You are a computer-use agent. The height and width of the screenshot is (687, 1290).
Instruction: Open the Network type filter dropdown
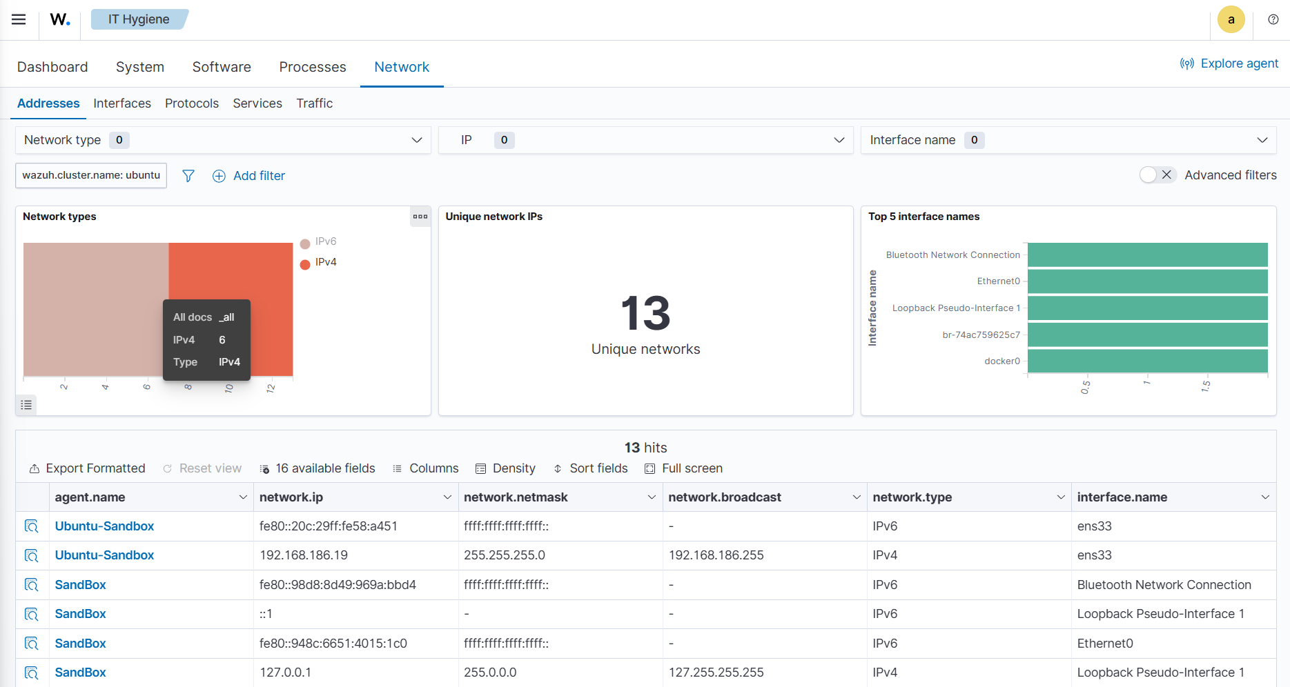click(x=417, y=139)
